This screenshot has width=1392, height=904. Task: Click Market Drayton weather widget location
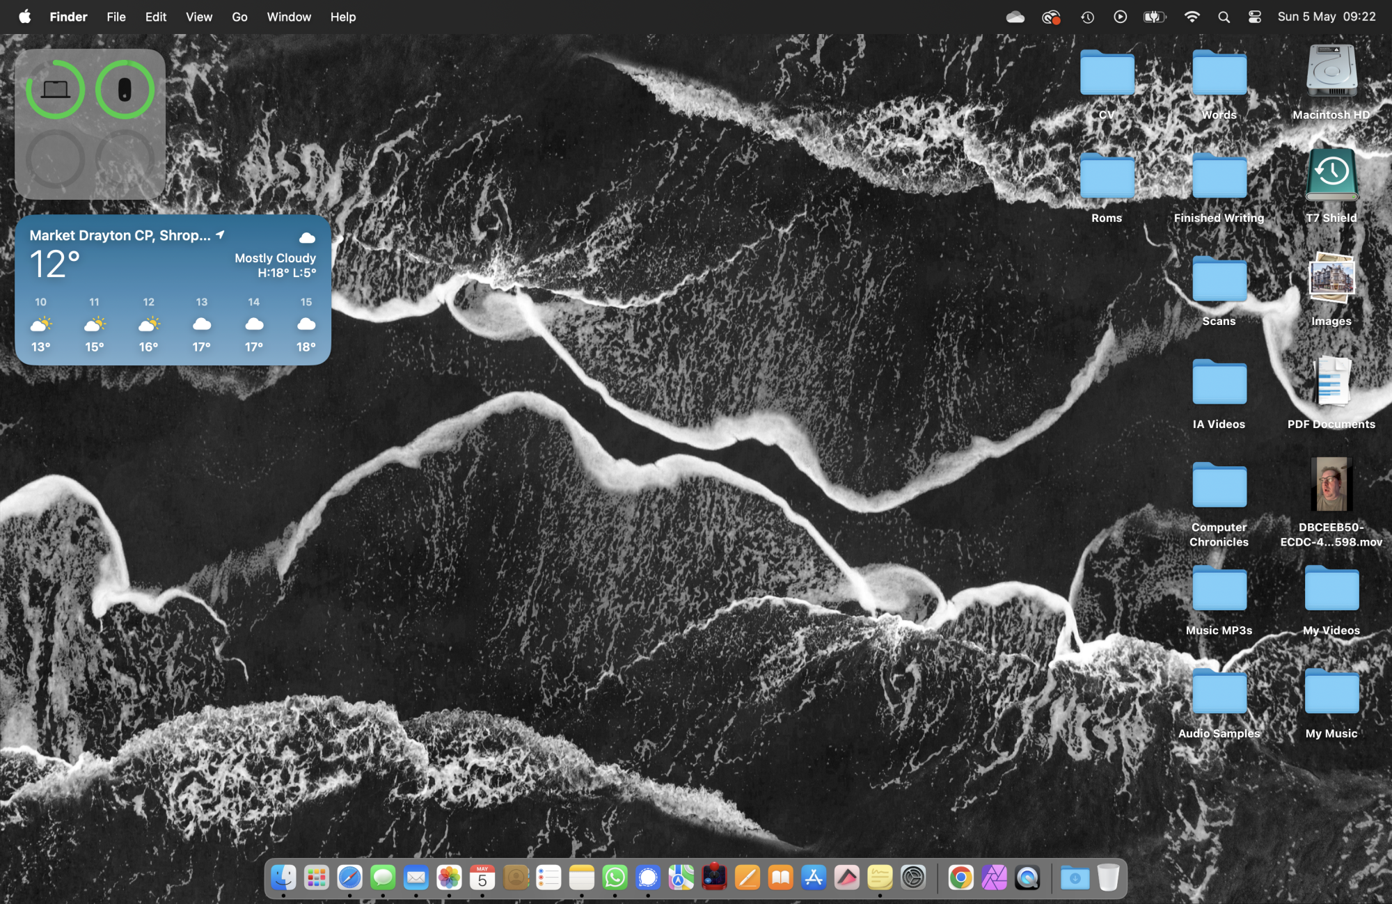(120, 235)
